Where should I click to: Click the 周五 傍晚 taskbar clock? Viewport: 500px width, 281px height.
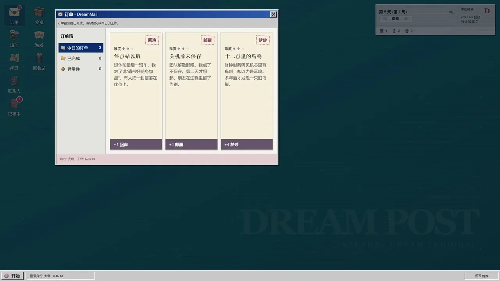click(x=481, y=276)
